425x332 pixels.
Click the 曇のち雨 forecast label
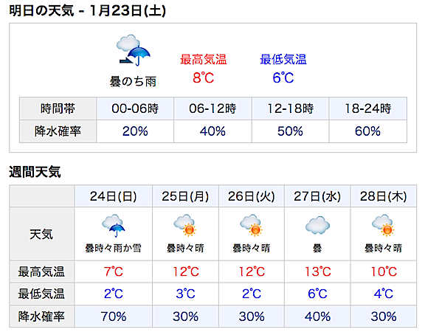[133, 81]
